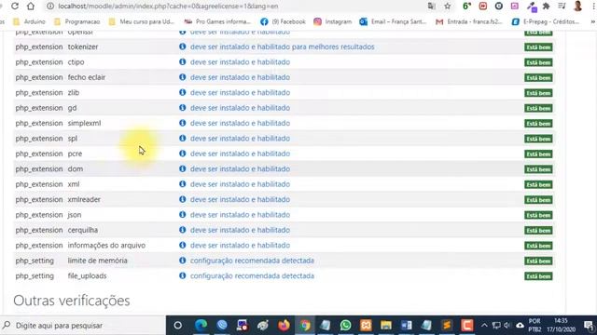Click info icon in the file_uploads row
The width and height of the screenshot is (597, 335).
[183, 275]
